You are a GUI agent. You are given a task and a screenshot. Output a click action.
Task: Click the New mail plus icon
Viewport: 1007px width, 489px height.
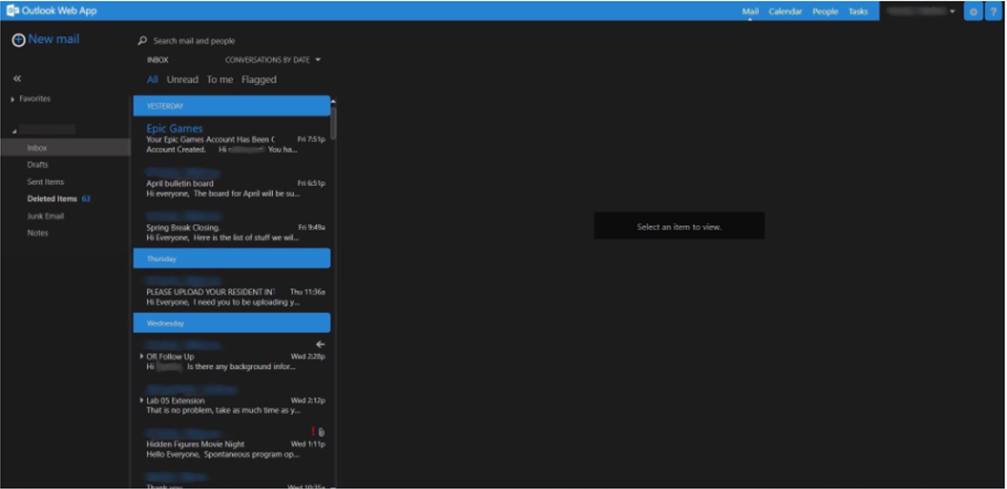[x=19, y=40]
